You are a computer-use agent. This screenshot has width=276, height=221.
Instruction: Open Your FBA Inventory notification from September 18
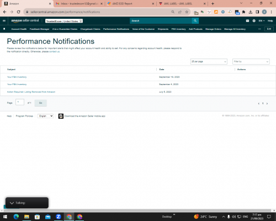click(x=17, y=77)
